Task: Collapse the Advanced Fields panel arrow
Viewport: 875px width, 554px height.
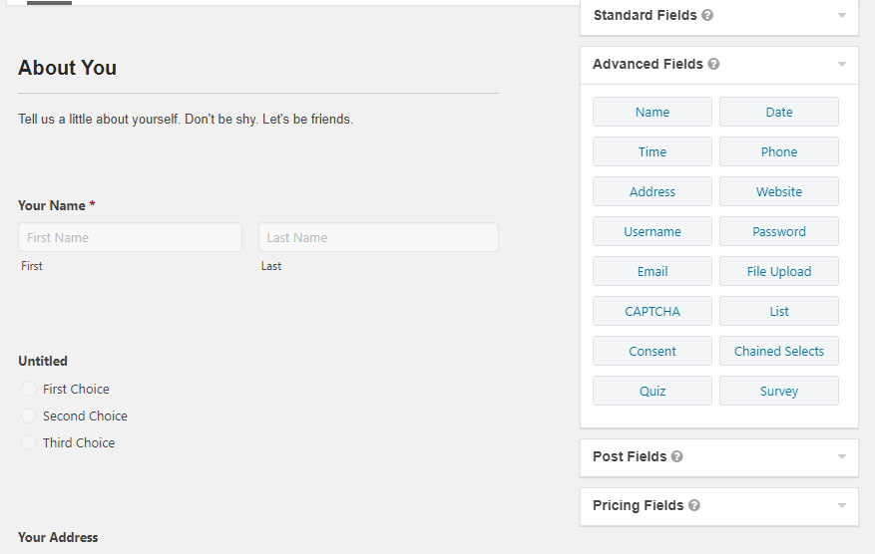Action: pyautogui.click(x=842, y=65)
